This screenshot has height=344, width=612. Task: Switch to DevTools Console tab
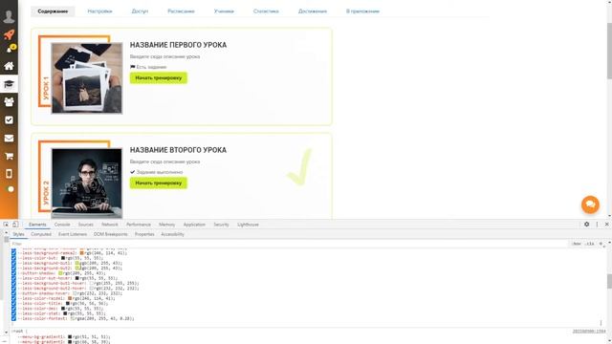coord(62,225)
